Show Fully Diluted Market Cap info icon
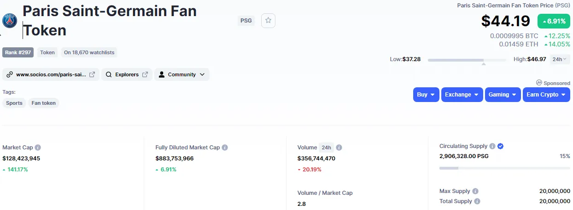The image size is (573, 210). pos(225,148)
